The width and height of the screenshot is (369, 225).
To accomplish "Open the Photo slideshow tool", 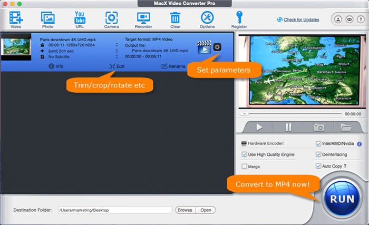I will click(x=48, y=20).
